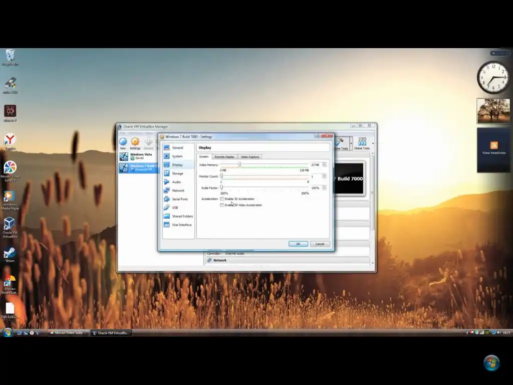The height and width of the screenshot is (385, 513).
Task: Open the General settings category
Action: point(178,148)
